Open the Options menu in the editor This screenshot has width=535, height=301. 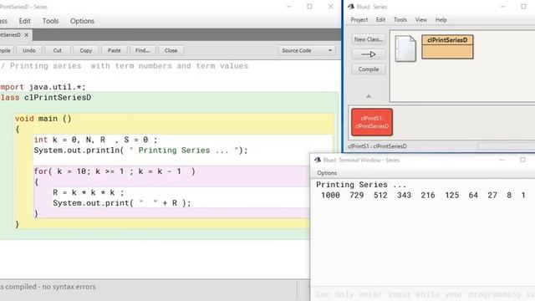pos(82,21)
